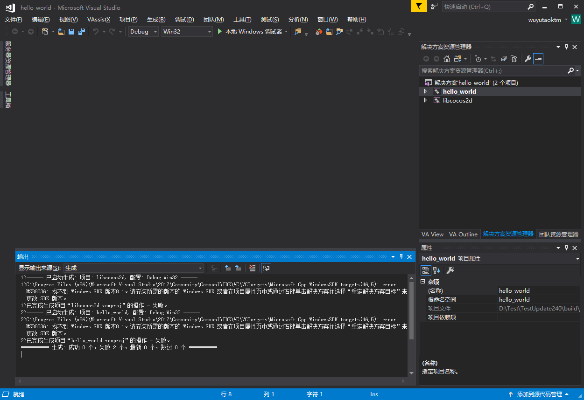Viewport: 584px width, 400px height.
Task: Click the Quick Launch magnifier icon
Action: click(530, 7)
